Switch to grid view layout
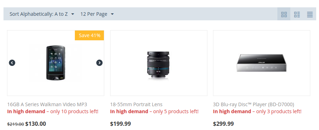The image size is (319, 130). tap(284, 14)
